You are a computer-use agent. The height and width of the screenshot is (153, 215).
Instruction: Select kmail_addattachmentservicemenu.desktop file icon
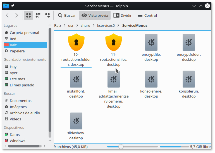(114, 79)
